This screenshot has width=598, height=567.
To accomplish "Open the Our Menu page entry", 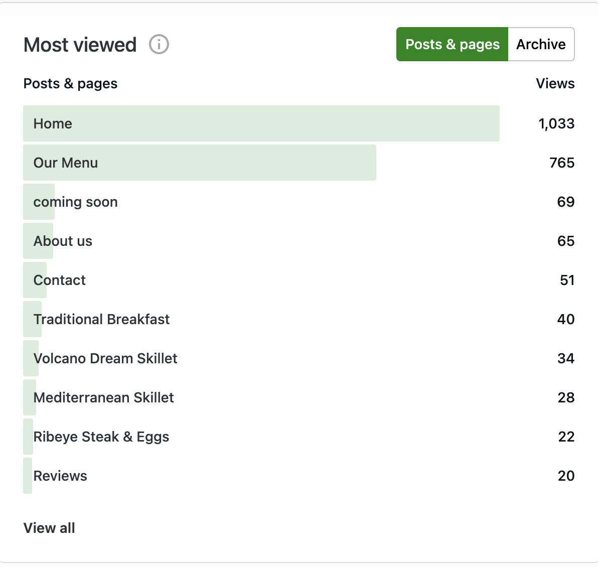I will click(66, 163).
